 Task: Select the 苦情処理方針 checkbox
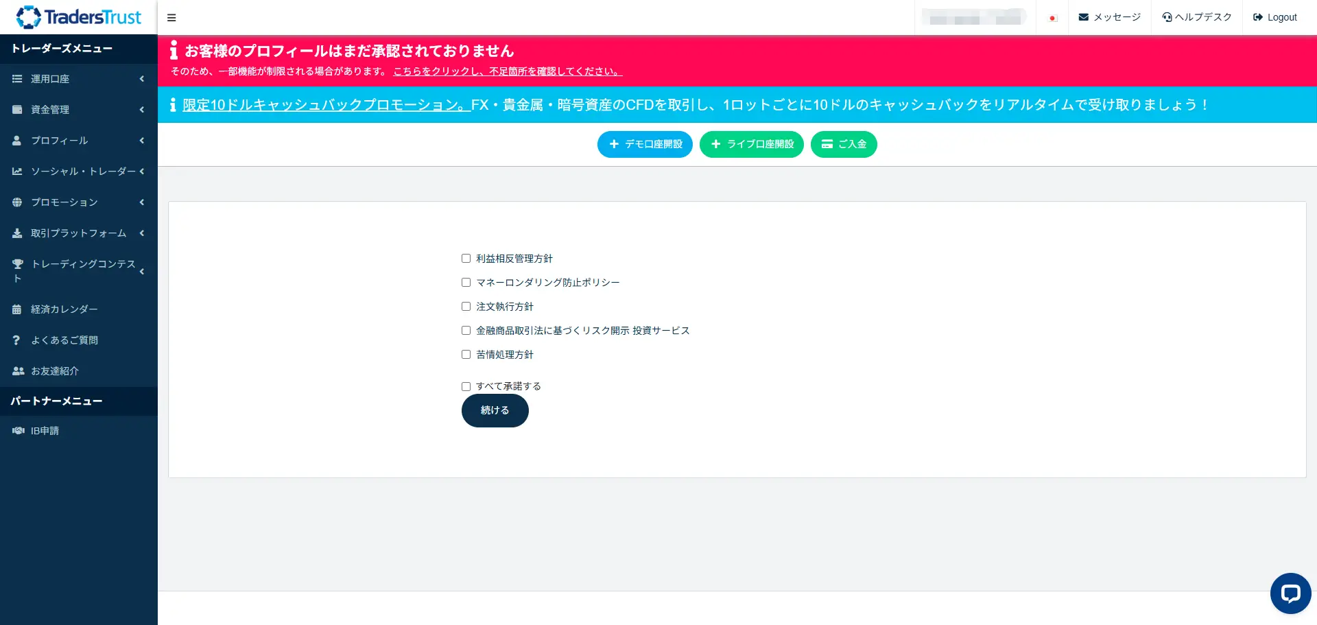[466, 355]
